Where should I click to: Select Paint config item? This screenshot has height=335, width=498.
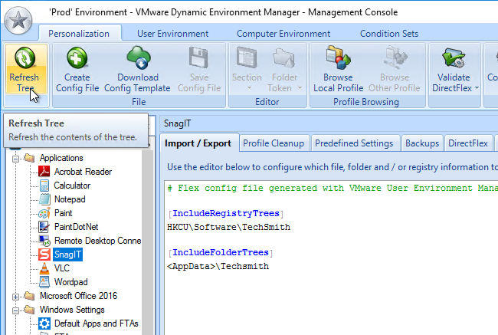click(63, 213)
